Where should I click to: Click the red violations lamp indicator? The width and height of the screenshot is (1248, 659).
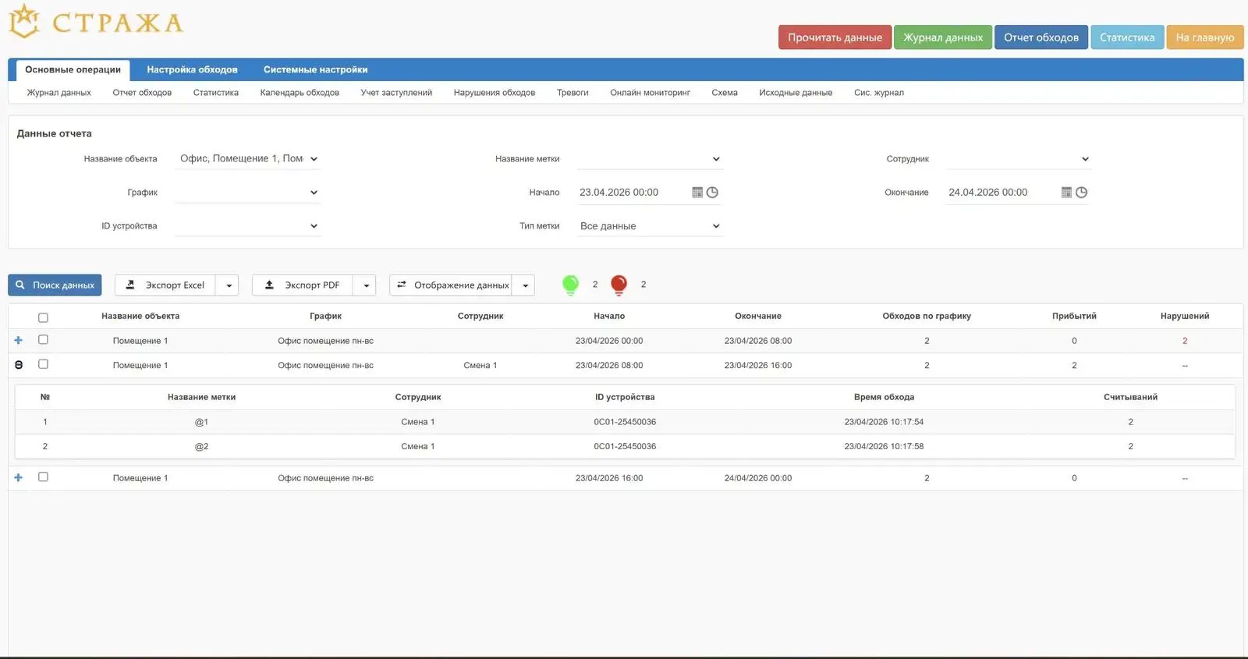(619, 285)
